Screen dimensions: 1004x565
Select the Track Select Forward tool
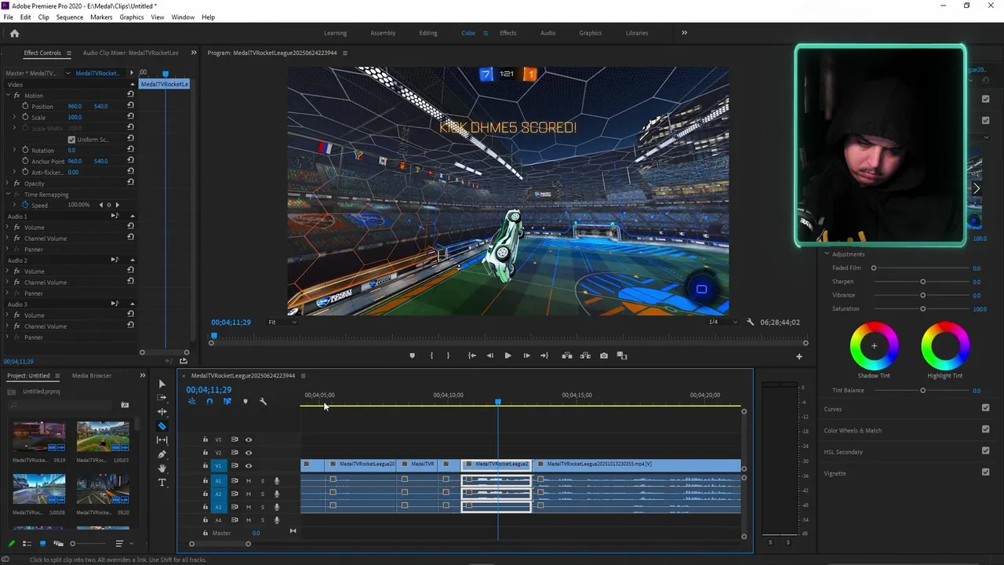(x=162, y=398)
